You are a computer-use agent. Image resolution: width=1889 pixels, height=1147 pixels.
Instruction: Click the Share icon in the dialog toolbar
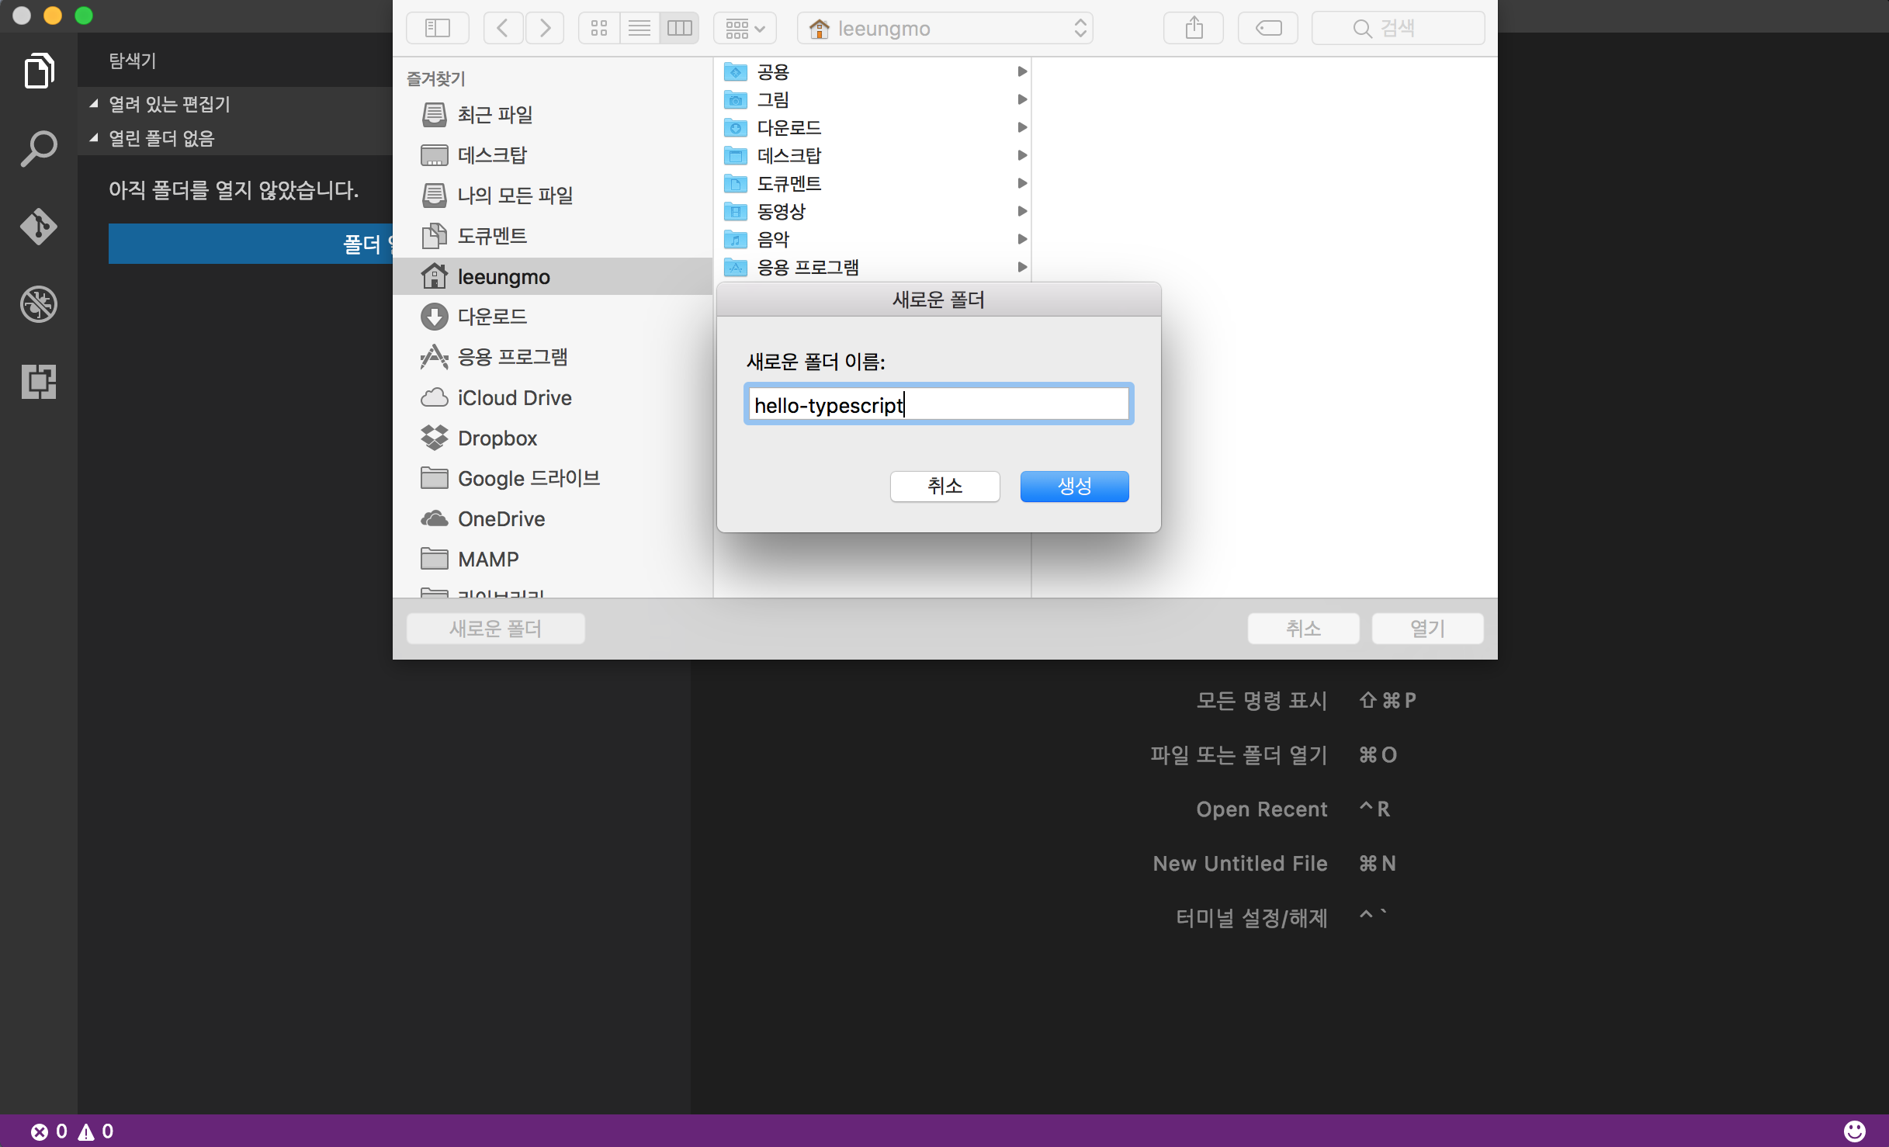1193,27
